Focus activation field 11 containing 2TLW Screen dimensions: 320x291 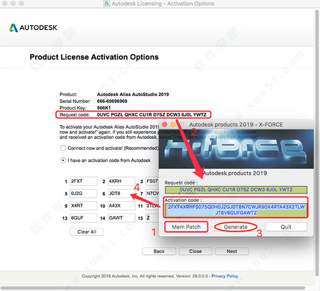[152, 205]
